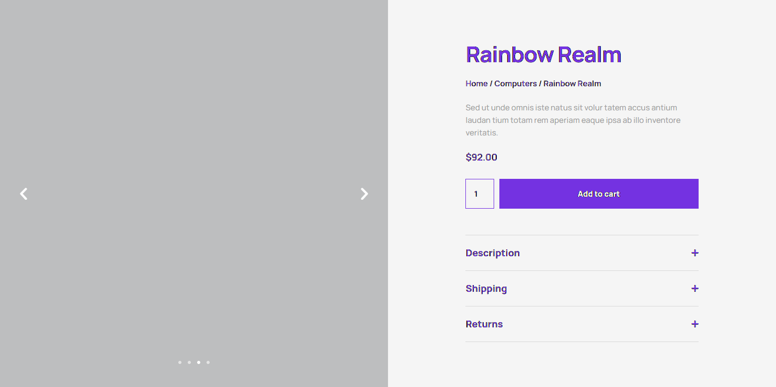Click the plus icon beside Shipping
The height and width of the screenshot is (387, 776).
(694, 289)
